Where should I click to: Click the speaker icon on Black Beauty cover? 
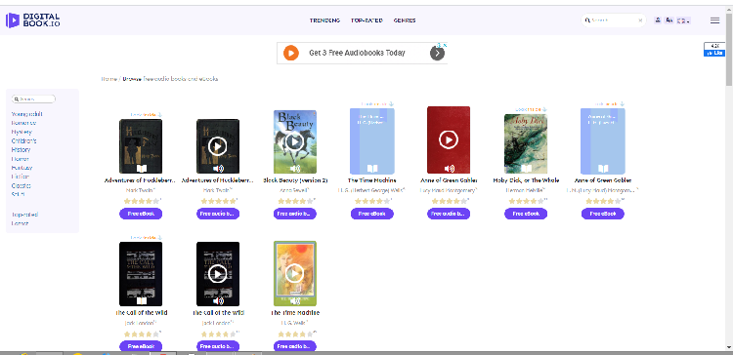294,169
